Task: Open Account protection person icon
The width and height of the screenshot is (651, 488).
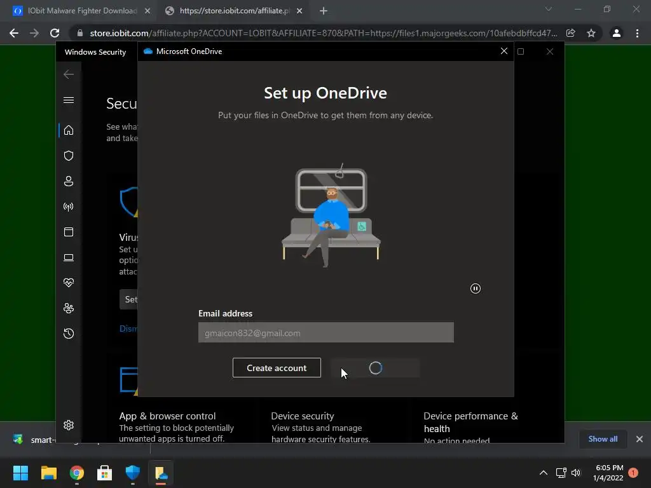Action: [69, 181]
